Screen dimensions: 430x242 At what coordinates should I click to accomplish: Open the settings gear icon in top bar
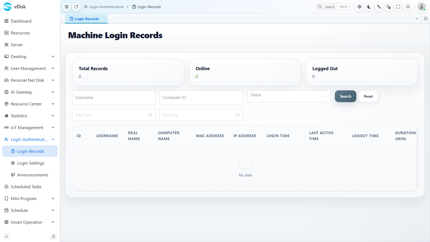(360, 7)
